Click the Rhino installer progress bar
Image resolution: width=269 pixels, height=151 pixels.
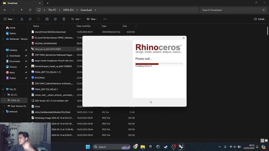point(159,64)
